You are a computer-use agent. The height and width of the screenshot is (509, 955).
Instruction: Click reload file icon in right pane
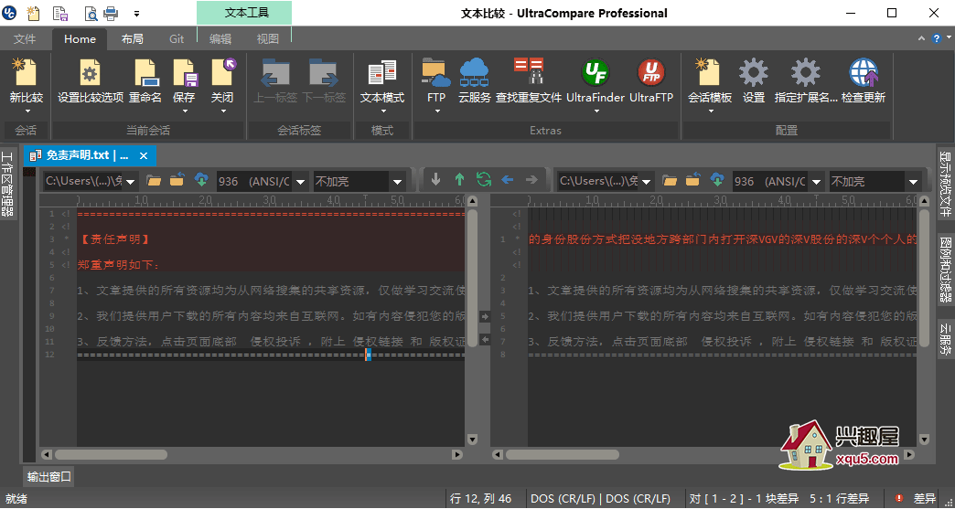click(x=693, y=179)
